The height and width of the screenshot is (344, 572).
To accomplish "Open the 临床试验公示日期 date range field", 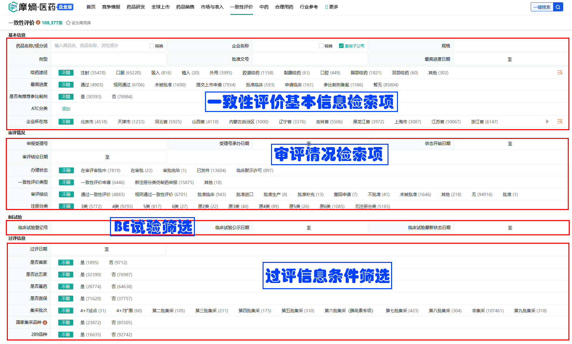I will pos(310,228).
